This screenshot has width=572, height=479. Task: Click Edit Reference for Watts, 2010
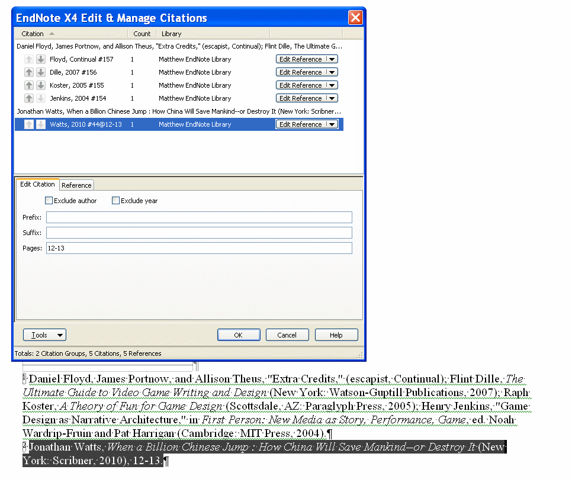[x=301, y=124]
